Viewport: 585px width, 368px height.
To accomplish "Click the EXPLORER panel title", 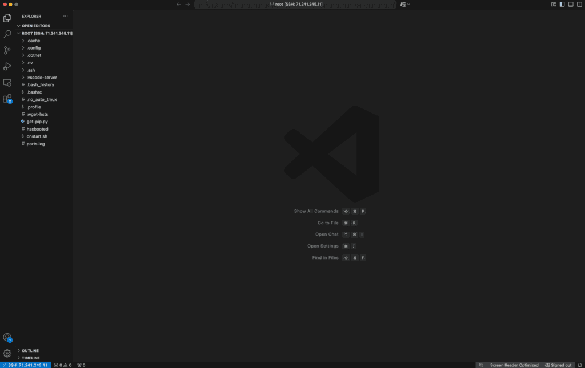I will (x=31, y=17).
